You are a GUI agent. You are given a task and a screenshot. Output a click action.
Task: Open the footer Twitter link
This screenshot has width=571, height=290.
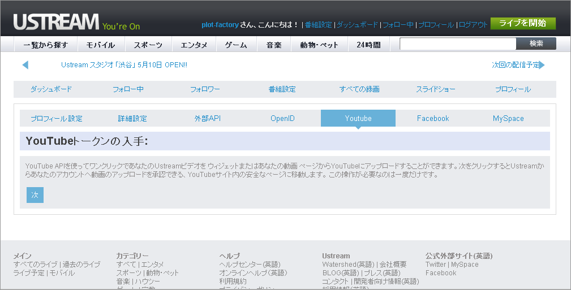[x=436, y=265]
